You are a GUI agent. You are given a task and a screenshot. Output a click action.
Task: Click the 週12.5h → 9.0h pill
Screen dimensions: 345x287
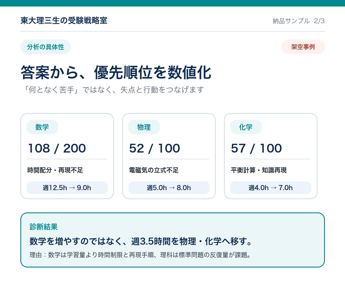tap(67, 188)
